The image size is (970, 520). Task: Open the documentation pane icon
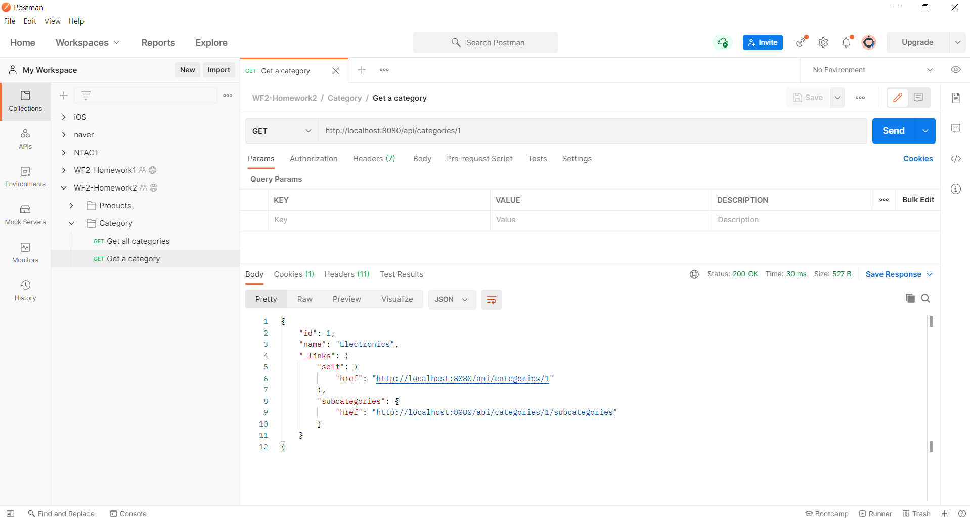coord(956,98)
